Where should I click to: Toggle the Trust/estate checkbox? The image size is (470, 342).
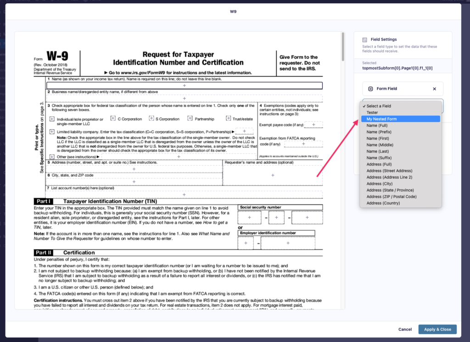(x=228, y=119)
